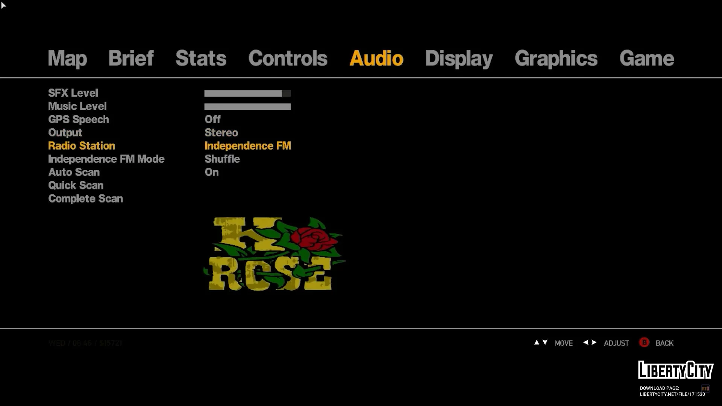Viewport: 722px width, 406px height.
Task: Go to the Controls tab
Action: [288, 58]
